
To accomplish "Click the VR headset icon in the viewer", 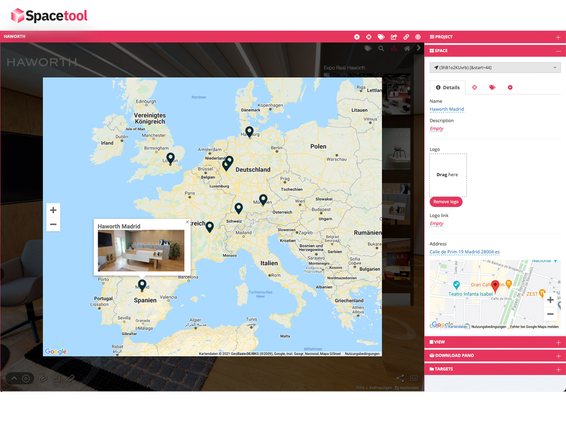I will point(414,378).
